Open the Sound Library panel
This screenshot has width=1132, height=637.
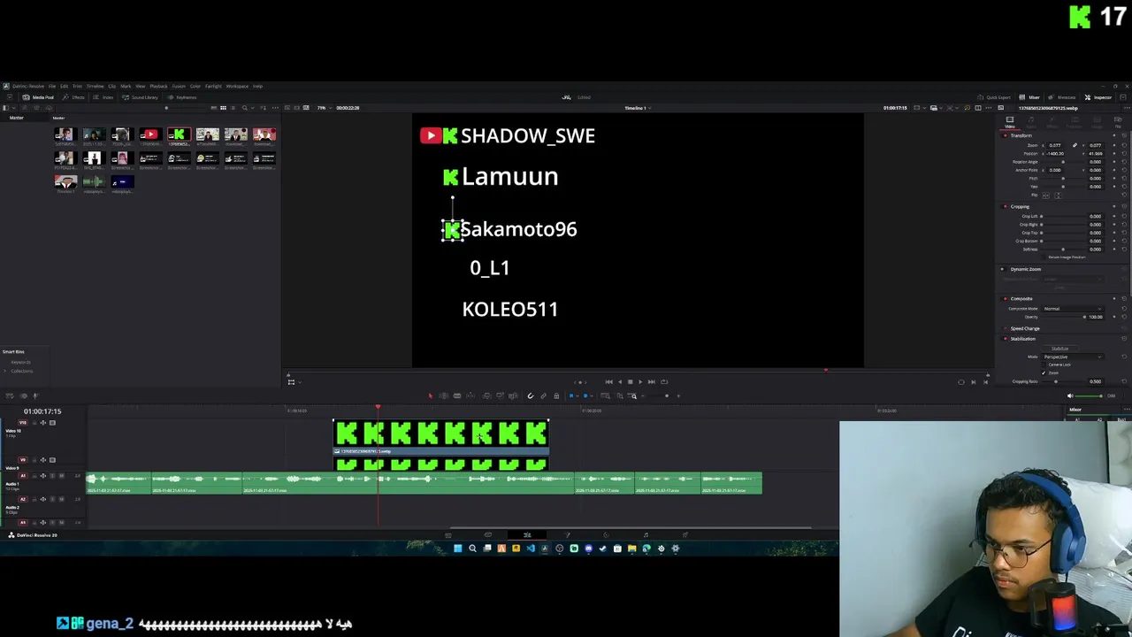point(140,97)
